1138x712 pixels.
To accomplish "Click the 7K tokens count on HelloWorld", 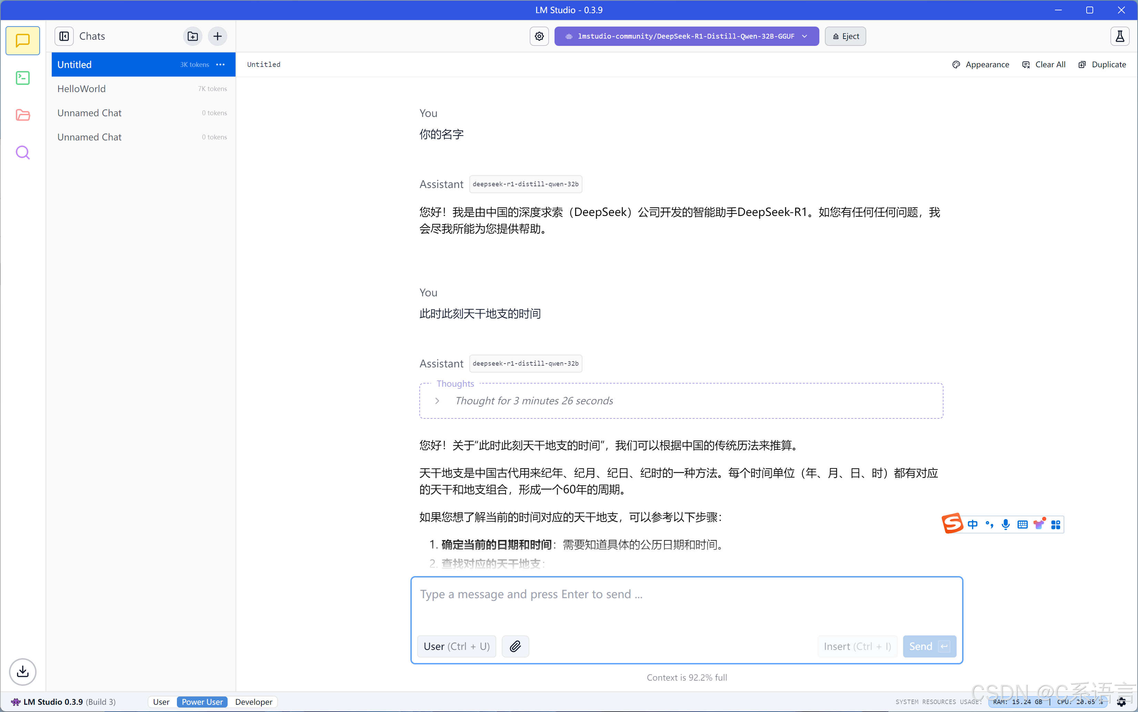I will click(212, 89).
